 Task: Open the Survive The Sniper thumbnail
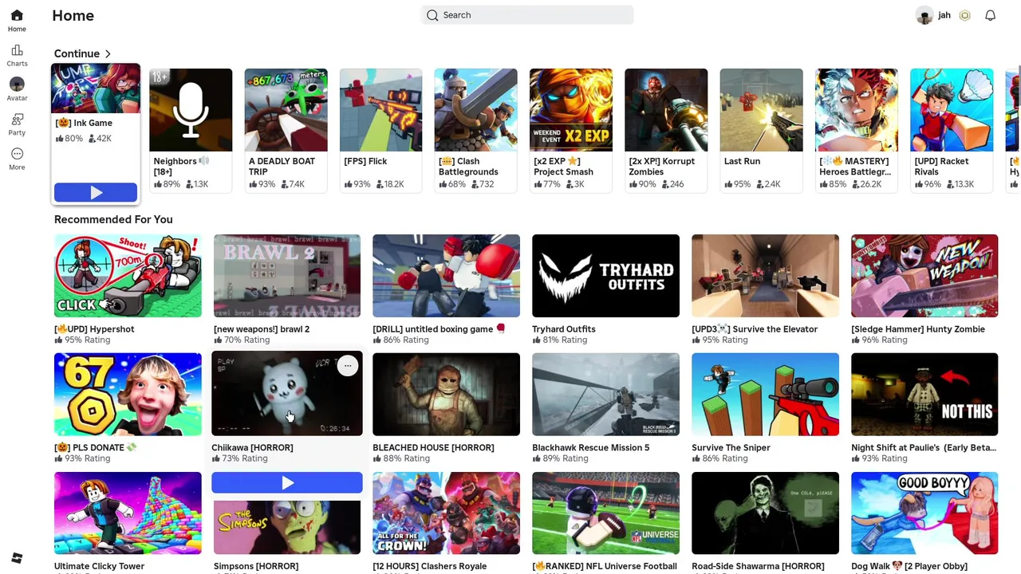point(765,395)
